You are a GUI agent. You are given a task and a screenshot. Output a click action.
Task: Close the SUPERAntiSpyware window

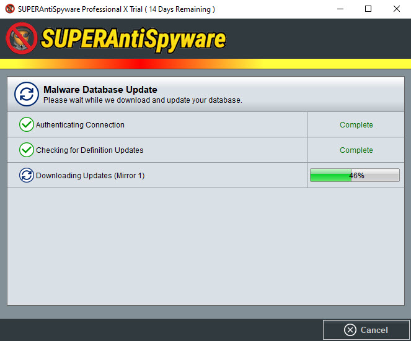pos(397,9)
